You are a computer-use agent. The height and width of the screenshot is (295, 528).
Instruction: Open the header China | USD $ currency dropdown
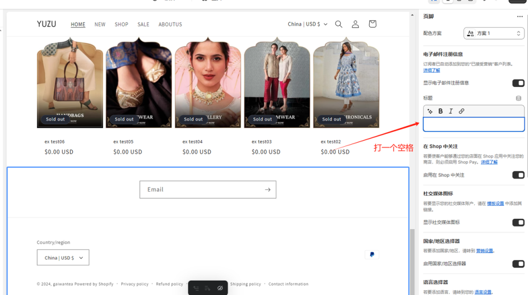pos(307,24)
